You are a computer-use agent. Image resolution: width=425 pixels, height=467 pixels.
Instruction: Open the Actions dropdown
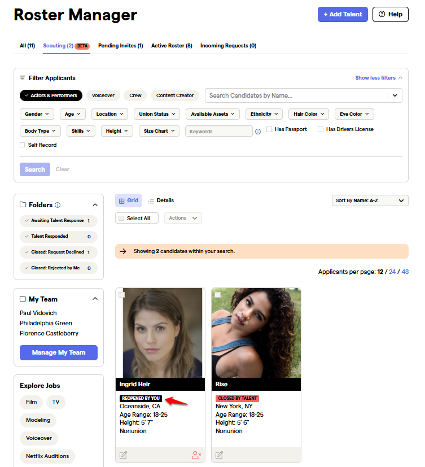[183, 218]
